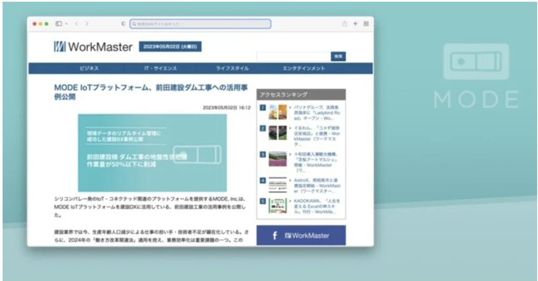Click the Facebook WorkMaster banner button
Screen dimensions: 538x281
click(301, 236)
